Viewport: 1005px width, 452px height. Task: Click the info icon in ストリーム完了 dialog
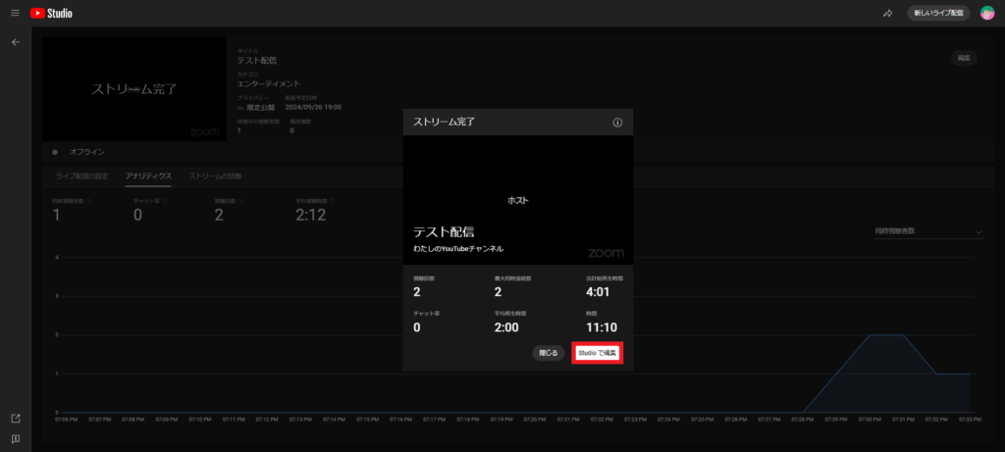click(617, 123)
